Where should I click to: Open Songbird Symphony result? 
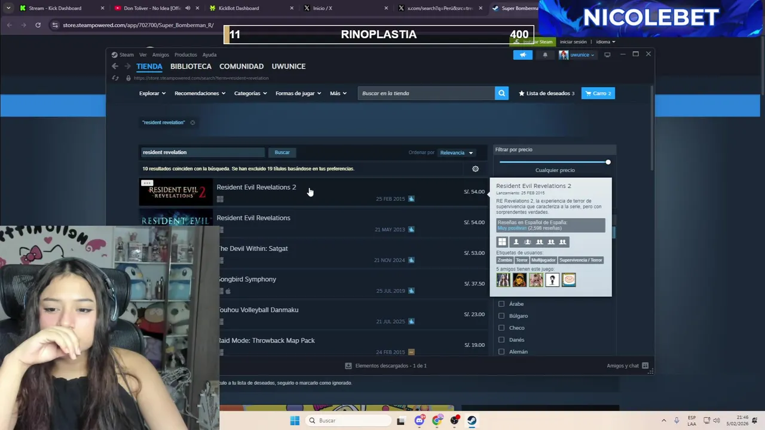coord(353,284)
